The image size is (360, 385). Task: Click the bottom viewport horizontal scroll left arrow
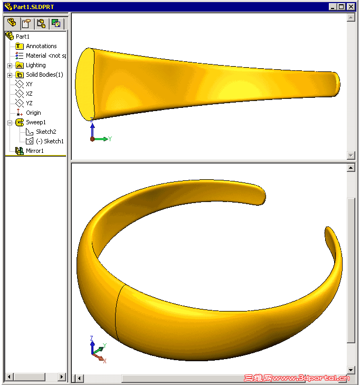79,378
